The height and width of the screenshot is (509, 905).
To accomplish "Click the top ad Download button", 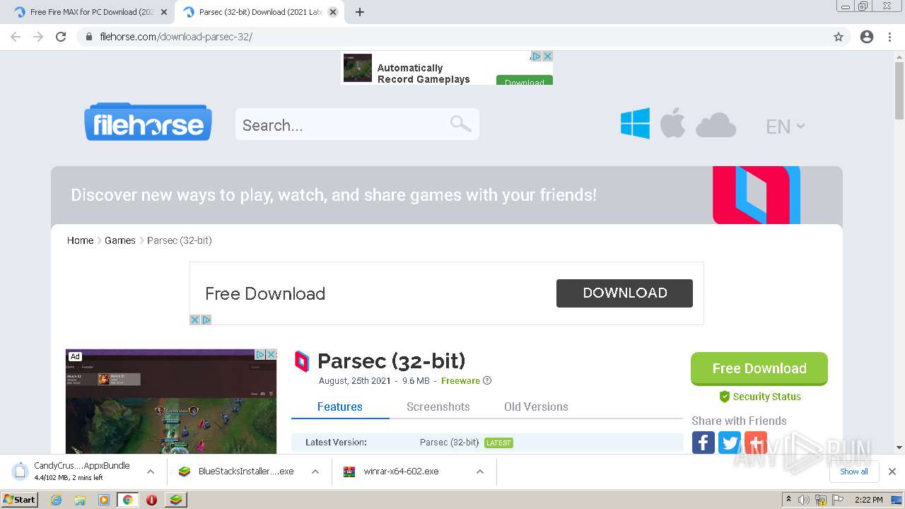I will 525,81.
